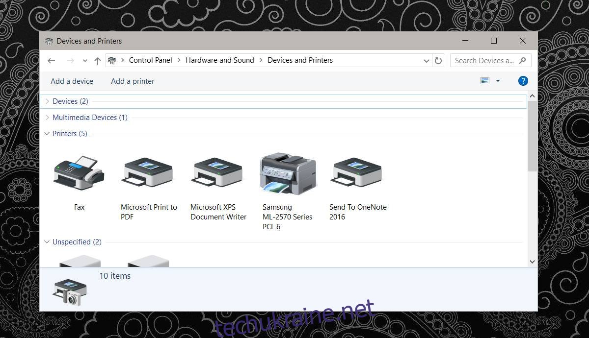Go back using the left arrow
Screen dimensions: 589x338
tap(52, 61)
